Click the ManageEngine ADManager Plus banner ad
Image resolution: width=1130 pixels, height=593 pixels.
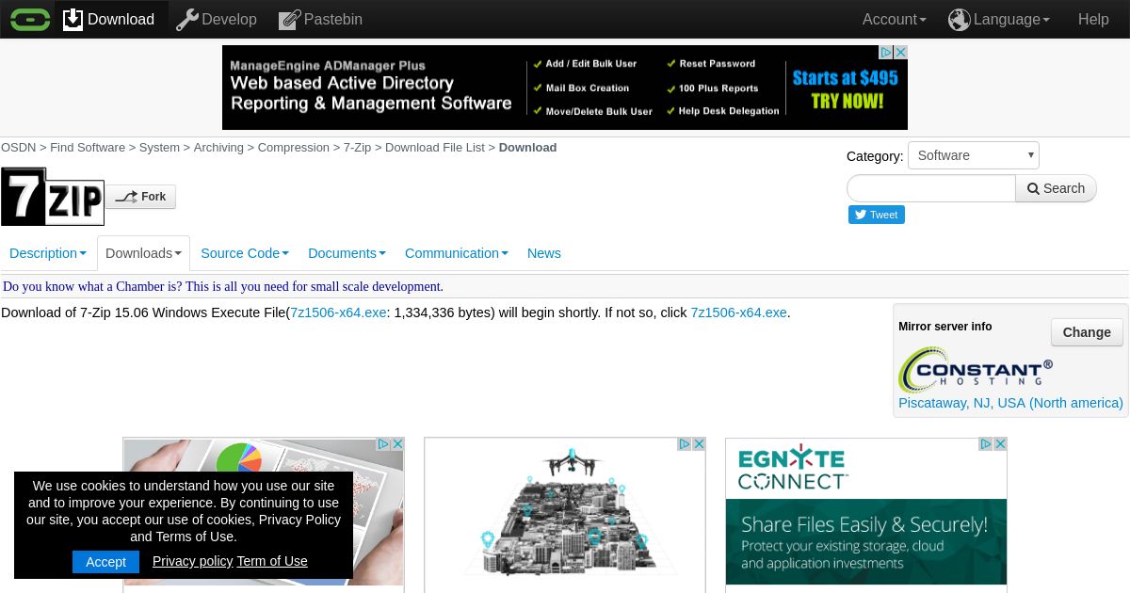(565, 88)
